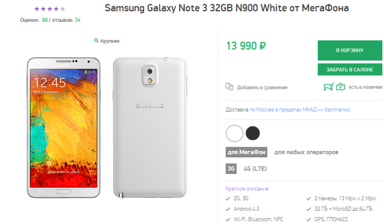Screen dimensions: 384x224
Task: Select the black color option
Action: (253, 132)
